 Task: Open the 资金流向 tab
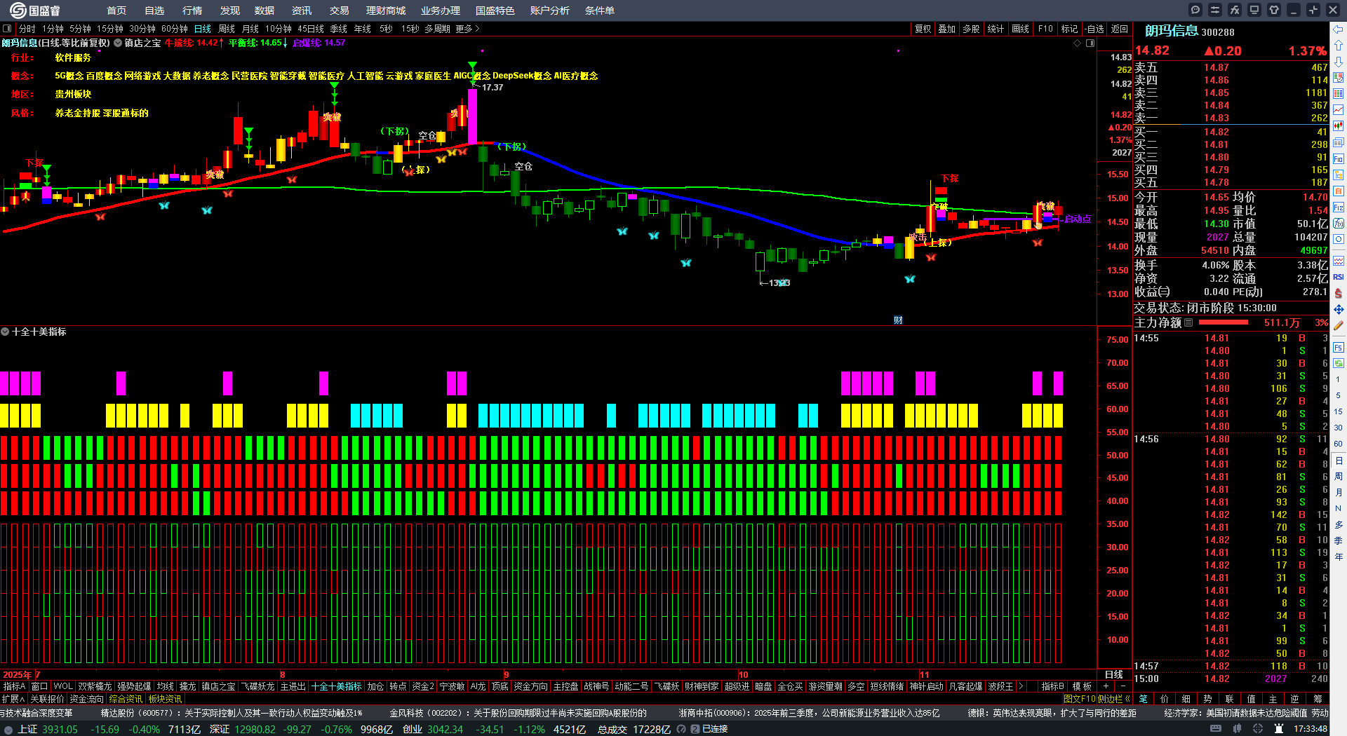(x=87, y=699)
